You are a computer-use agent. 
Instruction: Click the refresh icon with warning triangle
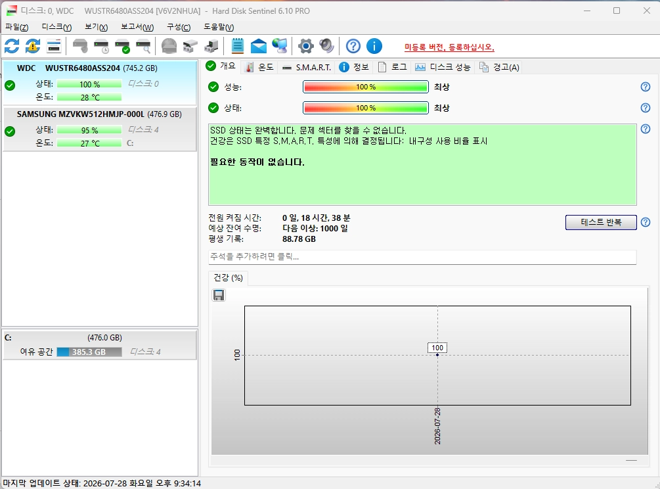click(x=33, y=46)
